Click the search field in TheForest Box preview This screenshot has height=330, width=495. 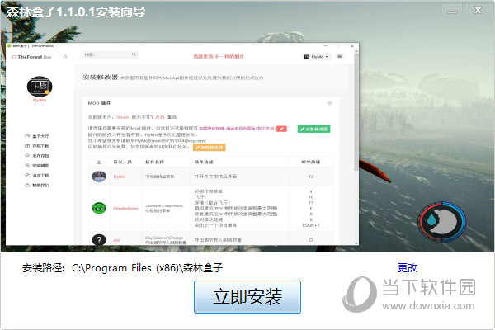pyautogui.click(x=110, y=54)
